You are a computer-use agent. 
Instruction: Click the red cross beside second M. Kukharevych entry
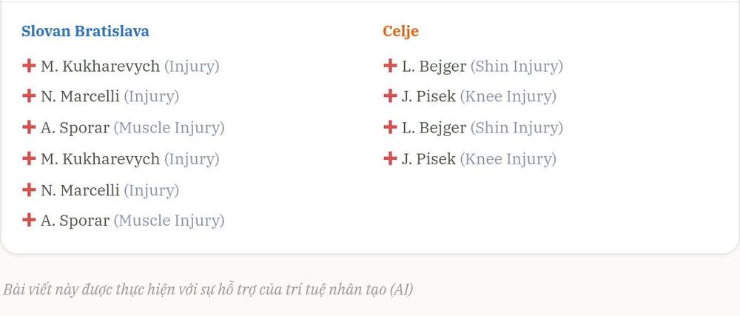pyautogui.click(x=29, y=158)
